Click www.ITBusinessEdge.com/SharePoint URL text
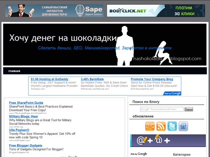 (28, 113)
